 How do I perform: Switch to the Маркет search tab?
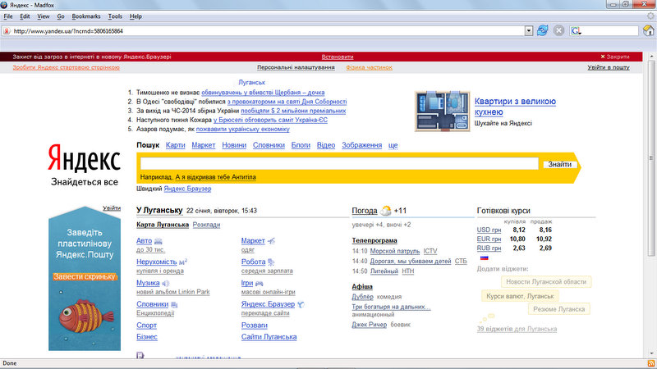pos(203,145)
